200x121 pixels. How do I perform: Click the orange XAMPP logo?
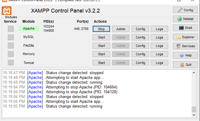pos(7,11)
